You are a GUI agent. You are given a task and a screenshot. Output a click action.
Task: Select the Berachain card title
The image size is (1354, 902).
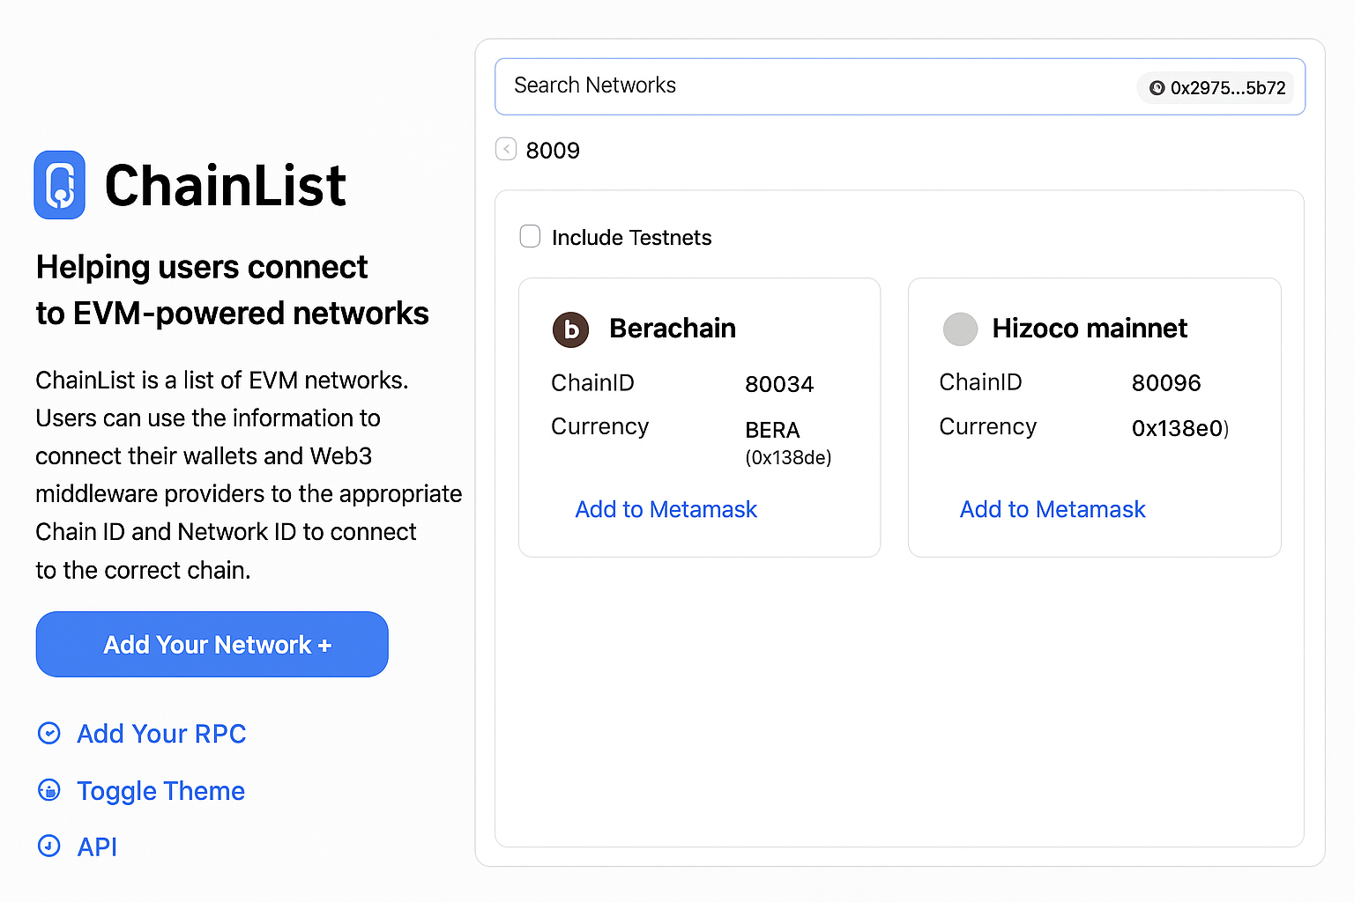click(x=673, y=328)
